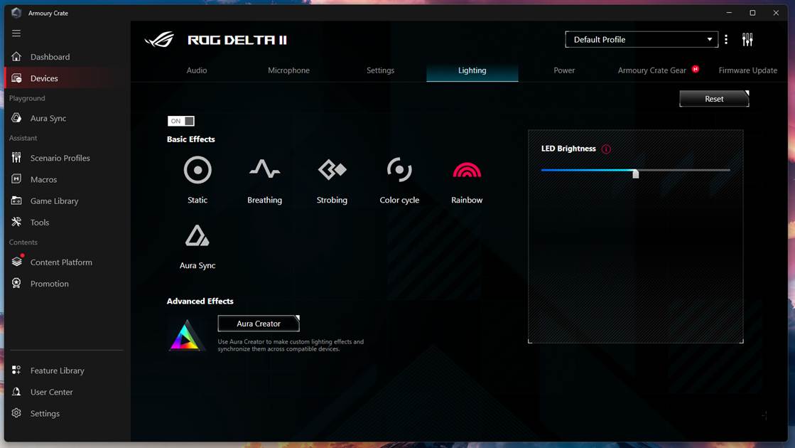This screenshot has height=448, width=795.
Task: Choose the Aura Sync effect icon
Action: click(198, 235)
